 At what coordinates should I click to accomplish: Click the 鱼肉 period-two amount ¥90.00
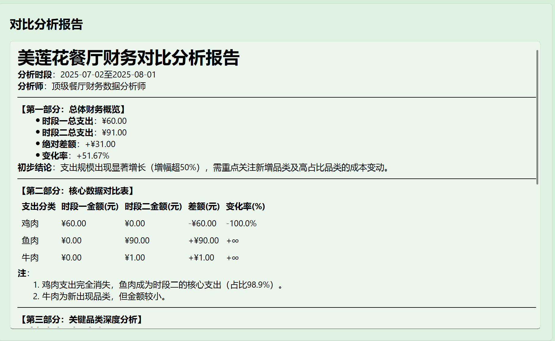pyautogui.click(x=137, y=241)
